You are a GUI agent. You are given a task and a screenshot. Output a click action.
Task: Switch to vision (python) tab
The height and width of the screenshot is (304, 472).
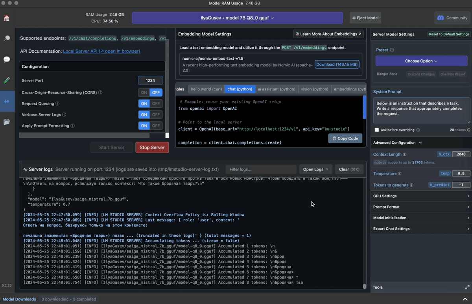coord(314,89)
